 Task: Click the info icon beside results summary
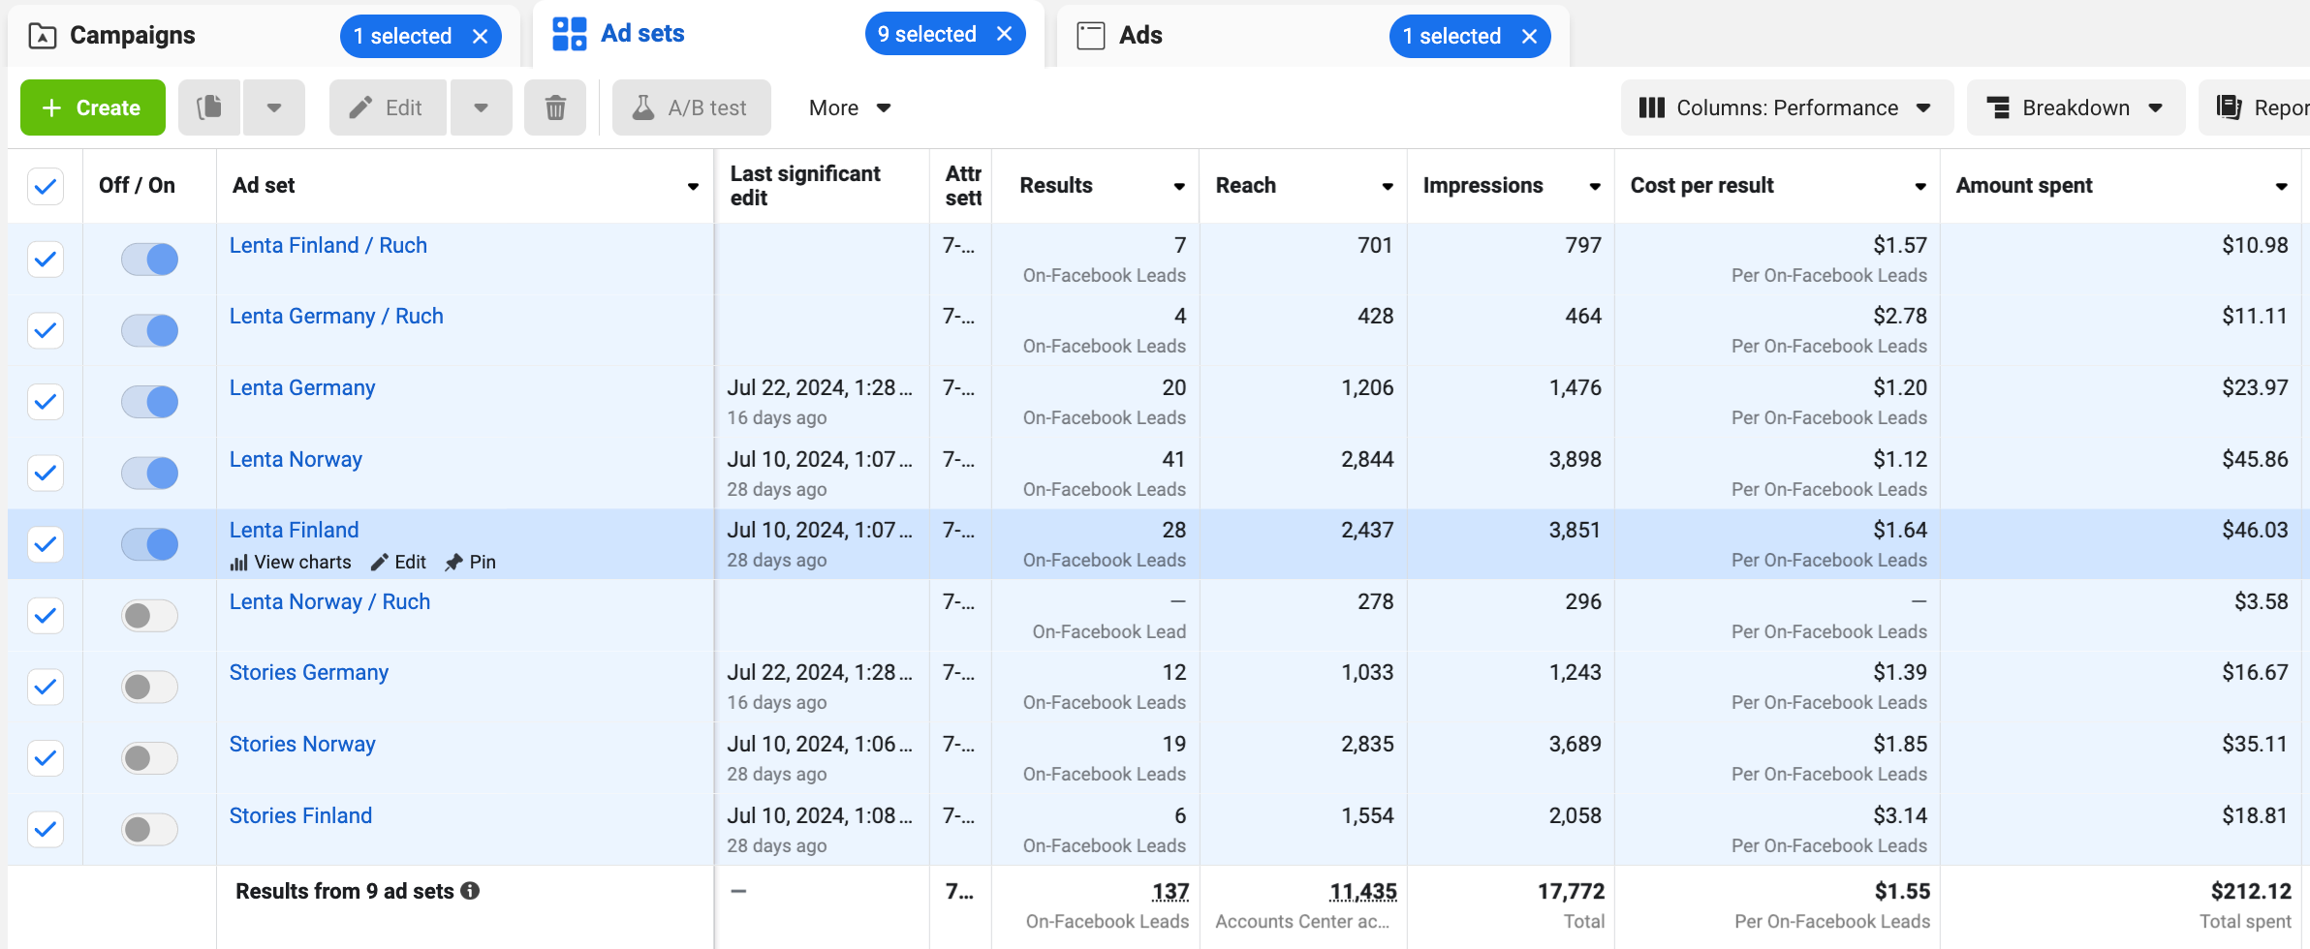click(x=470, y=891)
